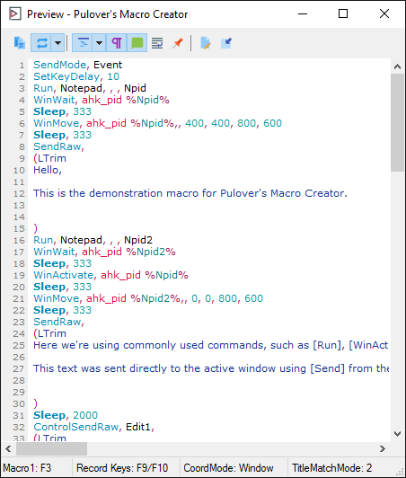The image size is (406, 478).
Task: Click the Run, Notepad, , , Npid2 line
Action: pyautogui.click(x=93, y=240)
